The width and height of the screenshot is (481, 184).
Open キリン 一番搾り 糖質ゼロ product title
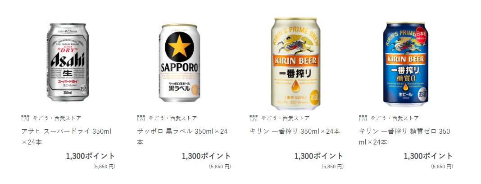(404, 137)
